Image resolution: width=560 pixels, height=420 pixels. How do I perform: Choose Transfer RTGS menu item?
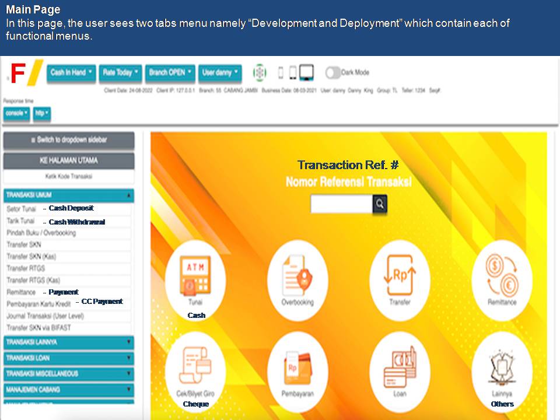coord(26,268)
